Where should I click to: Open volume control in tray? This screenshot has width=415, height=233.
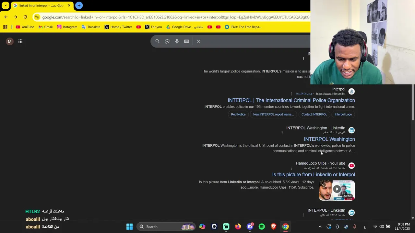[x=382, y=227]
